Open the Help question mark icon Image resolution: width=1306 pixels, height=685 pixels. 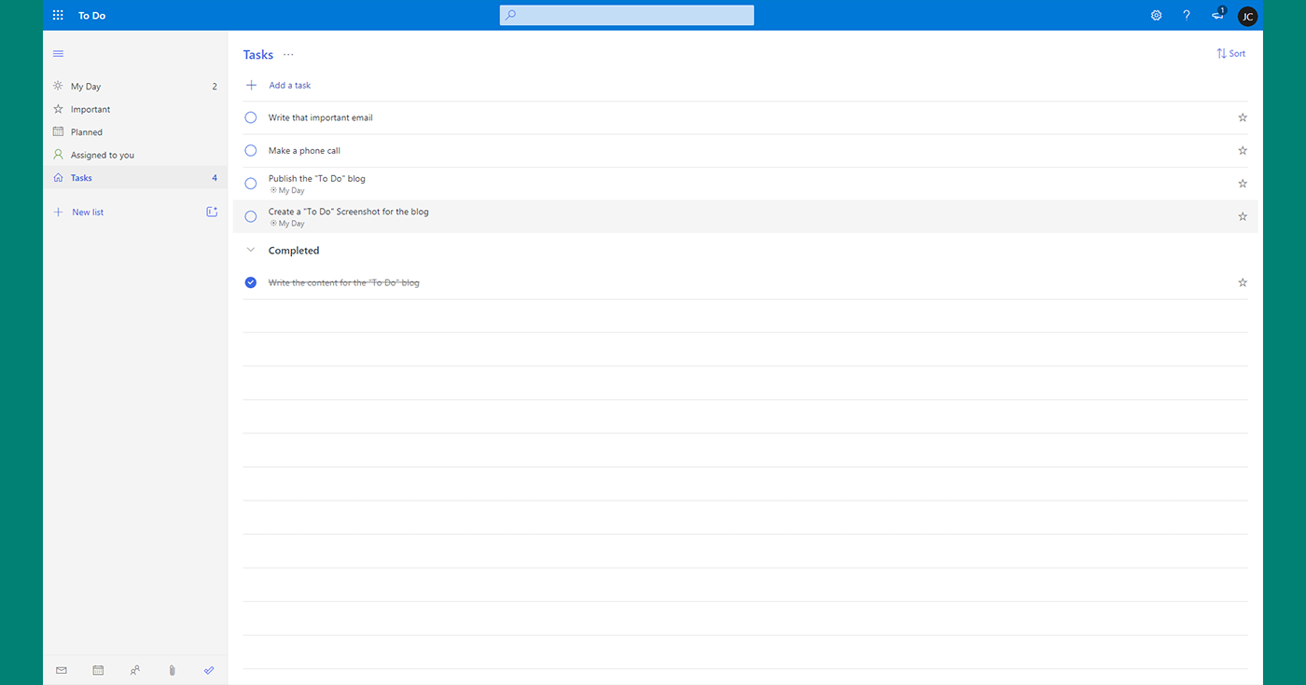(1186, 15)
